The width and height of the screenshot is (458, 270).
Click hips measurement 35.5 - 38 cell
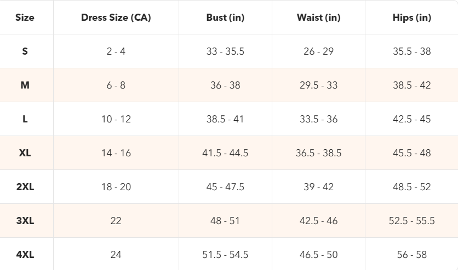pyautogui.click(x=411, y=51)
